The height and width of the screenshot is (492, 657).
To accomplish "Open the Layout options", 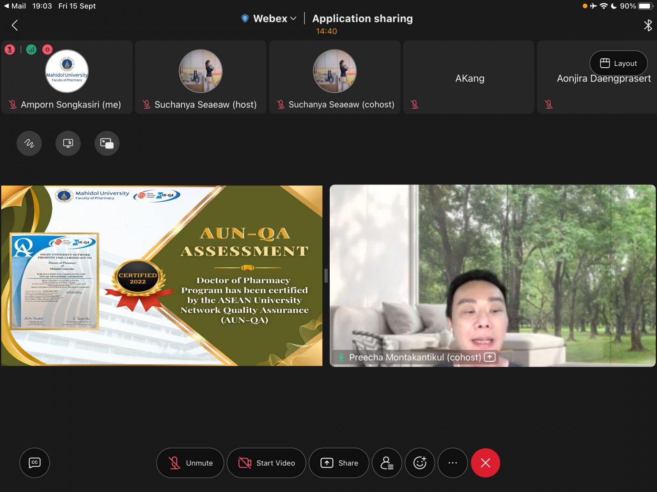I will click(618, 63).
